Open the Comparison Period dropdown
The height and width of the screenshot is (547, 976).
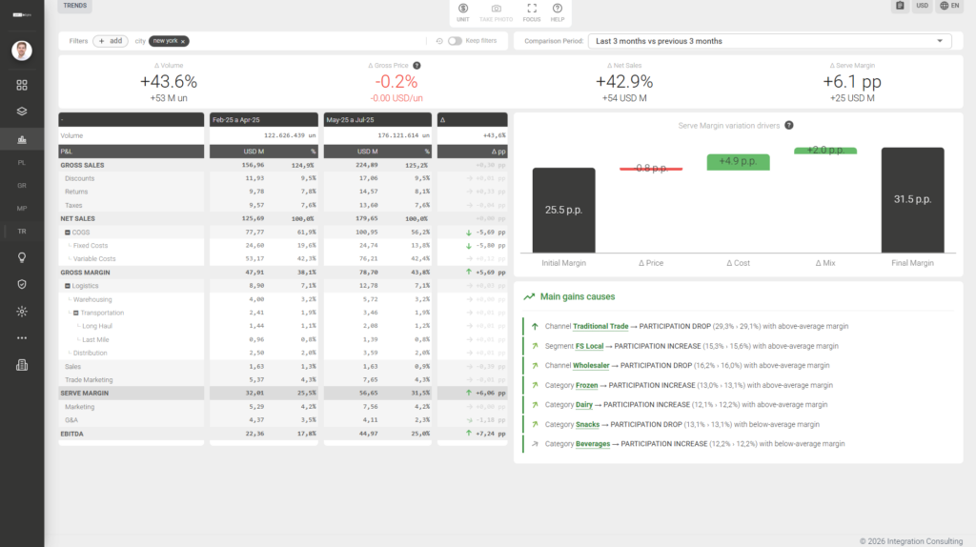769,41
